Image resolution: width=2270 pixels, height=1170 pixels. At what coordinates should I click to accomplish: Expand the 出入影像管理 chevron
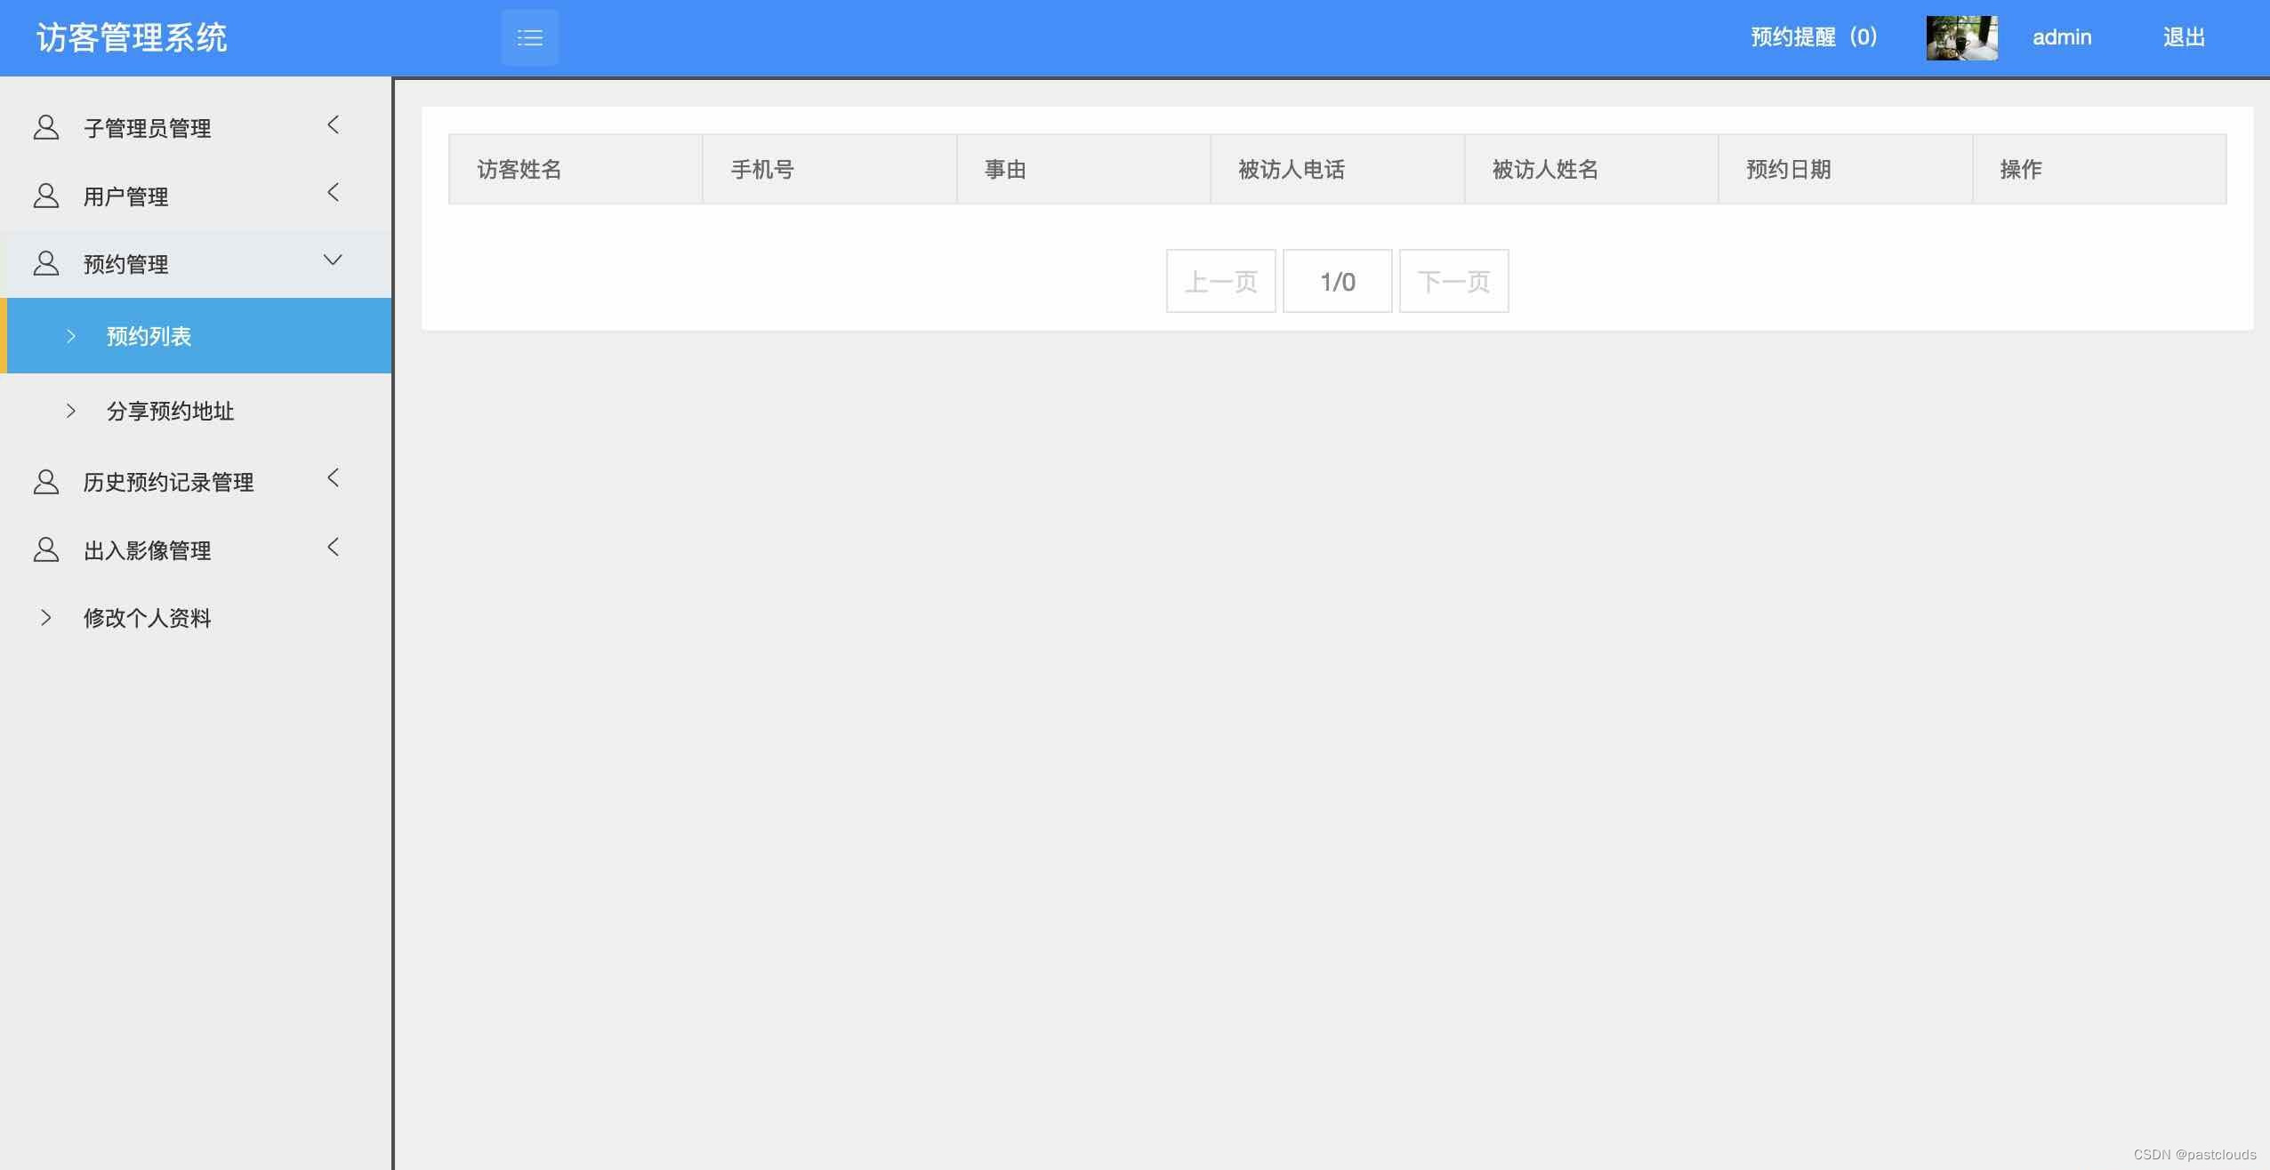[x=334, y=547]
